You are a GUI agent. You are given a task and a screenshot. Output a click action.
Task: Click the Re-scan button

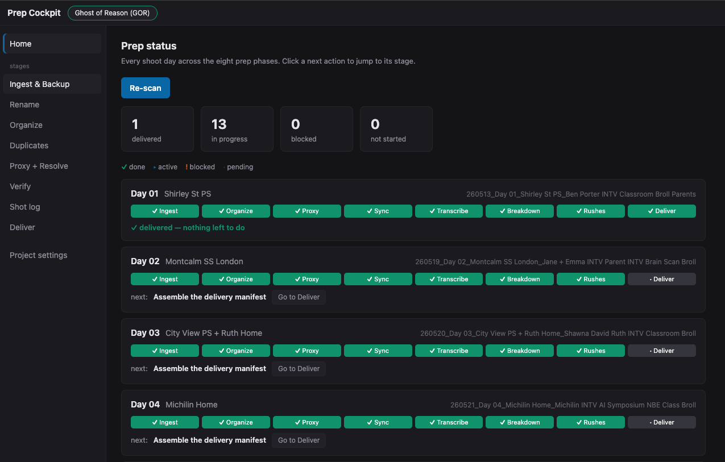click(146, 88)
